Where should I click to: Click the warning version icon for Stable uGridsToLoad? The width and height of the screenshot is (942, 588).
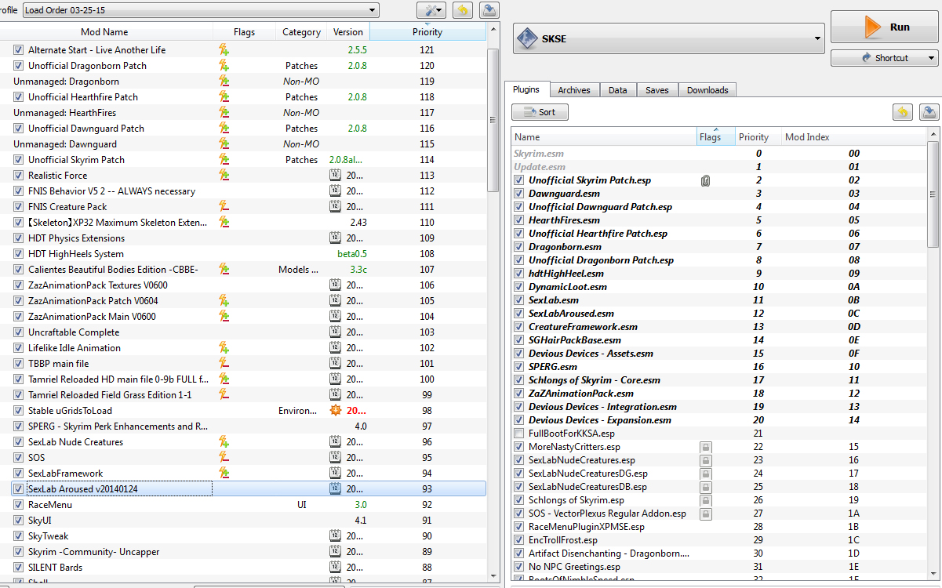pos(336,411)
